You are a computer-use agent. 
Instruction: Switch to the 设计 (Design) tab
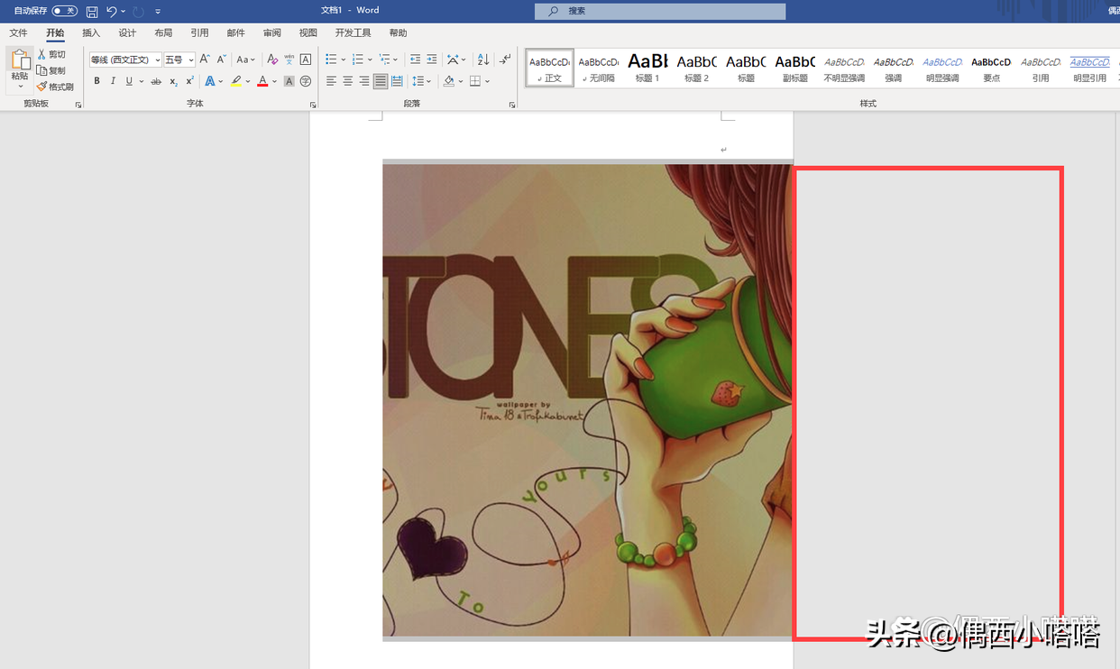(x=127, y=32)
